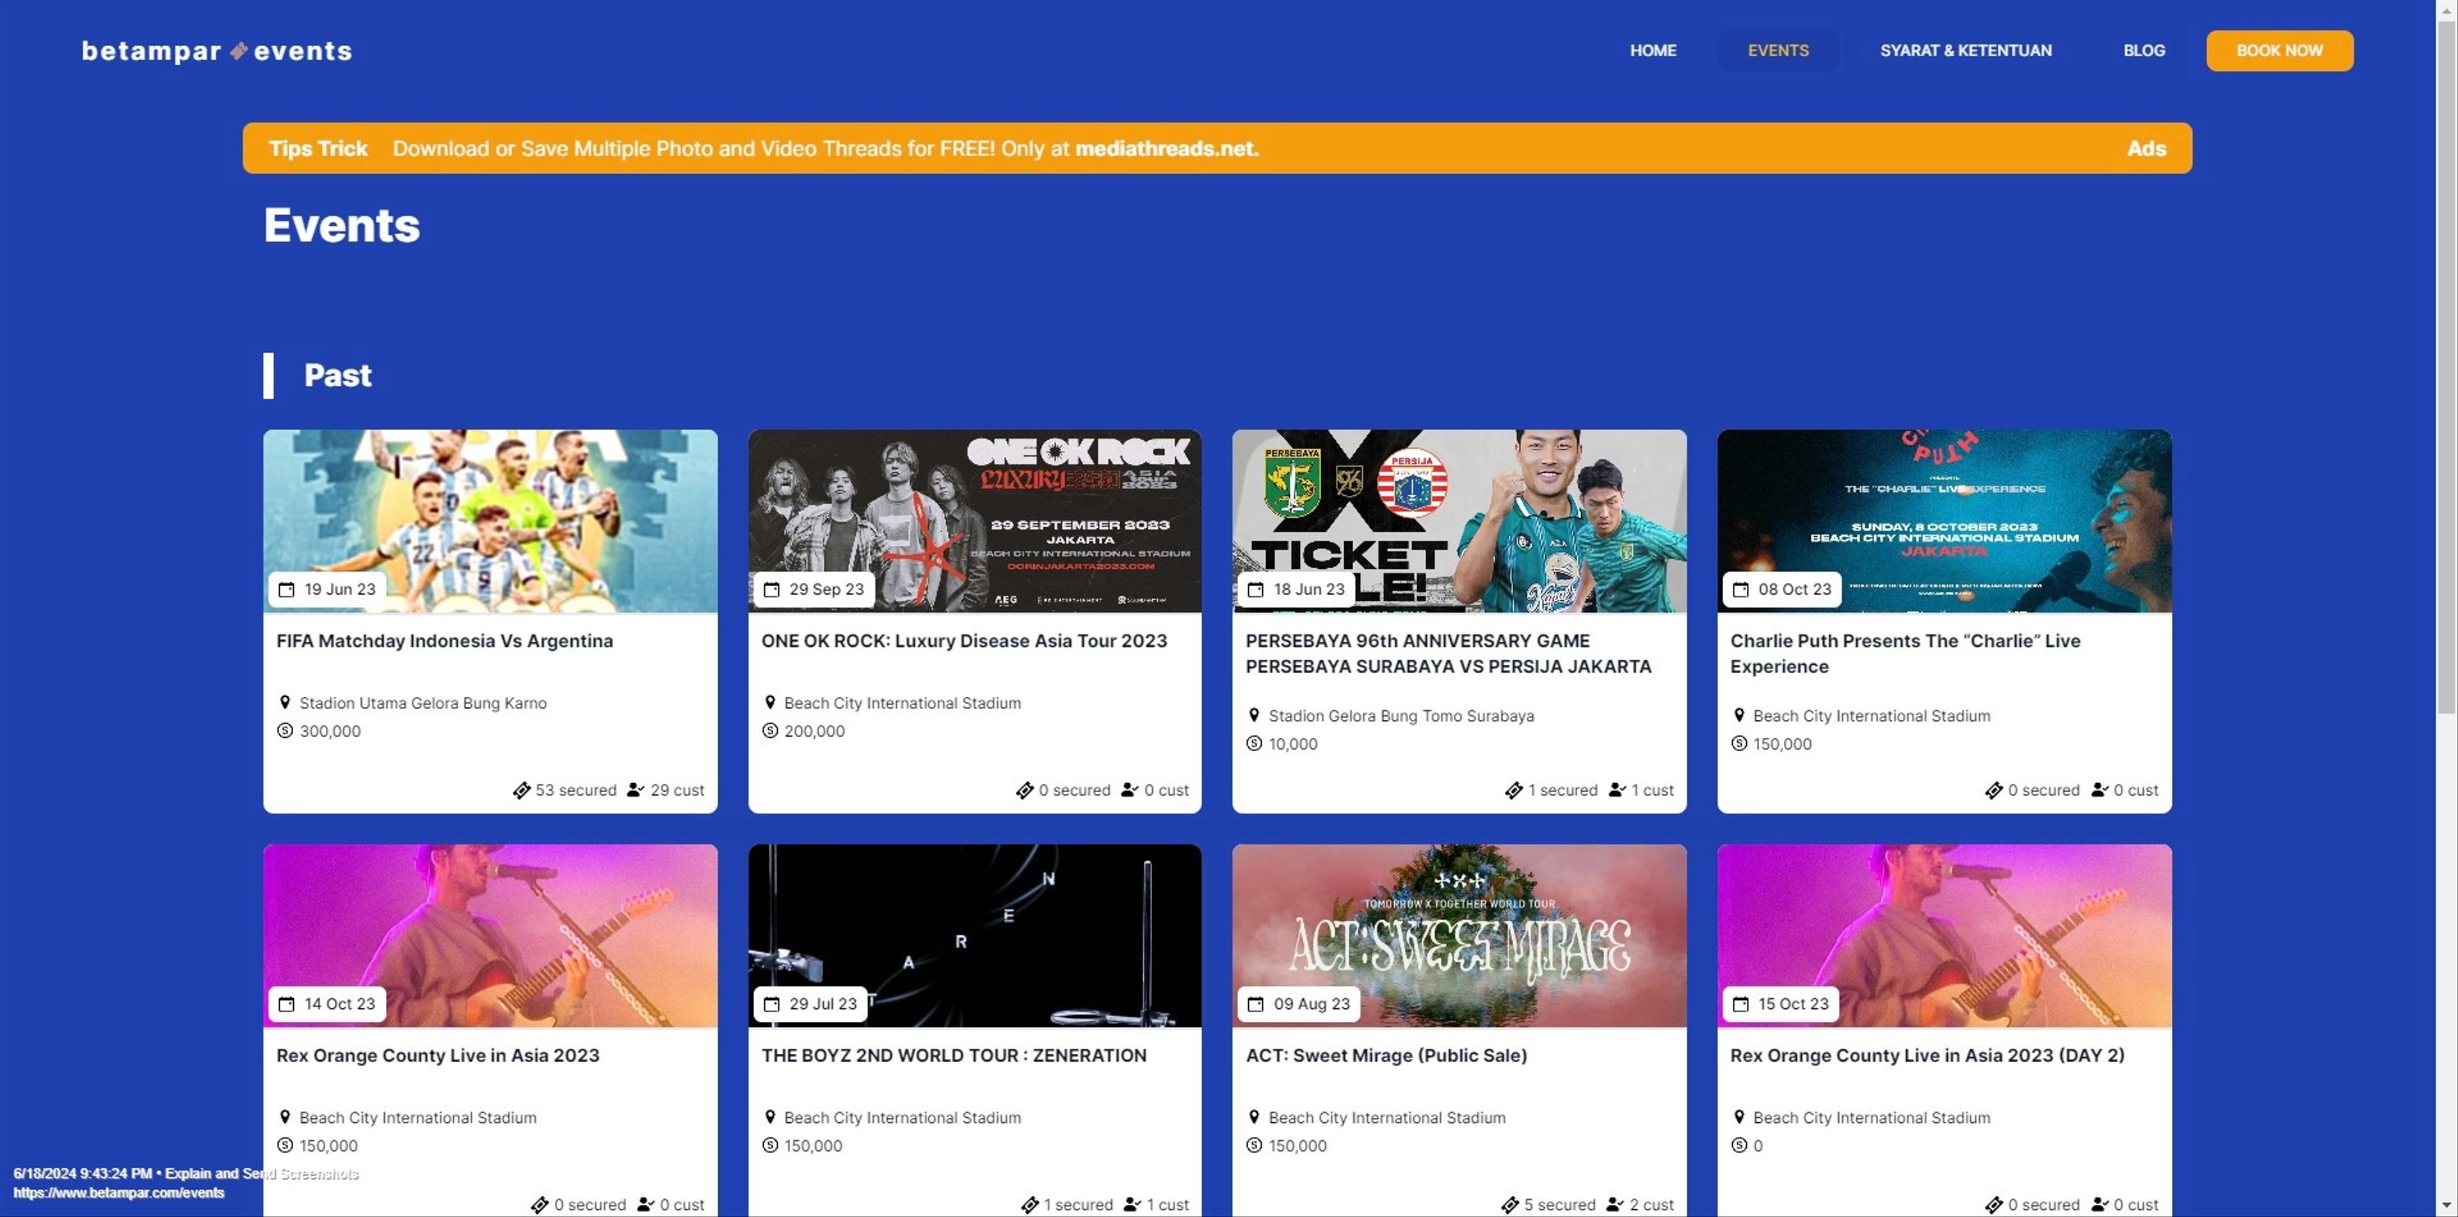Click price coin icon next to 300,000
The height and width of the screenshot is (1217, 2458).
coord(284,731)
